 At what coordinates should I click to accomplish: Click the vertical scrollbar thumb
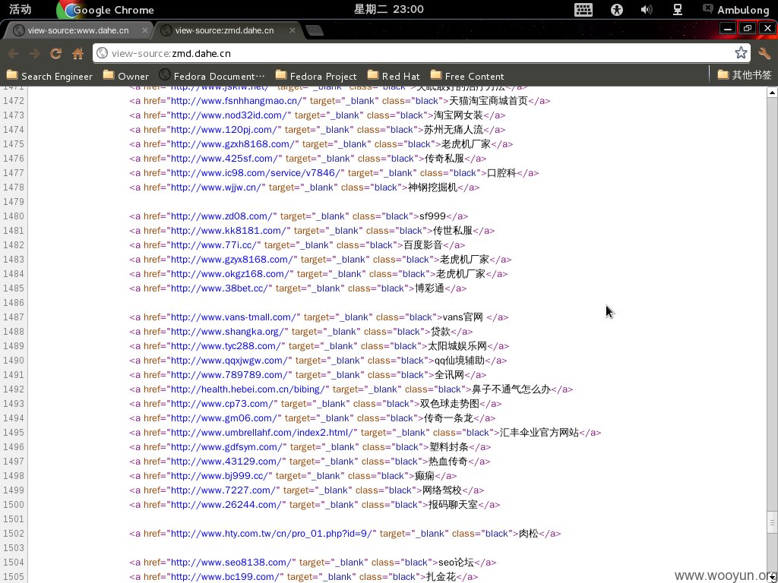(x=772, y=522)
